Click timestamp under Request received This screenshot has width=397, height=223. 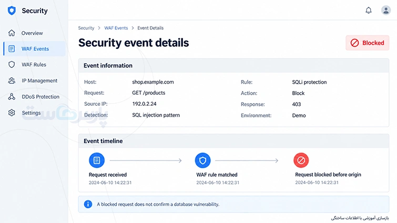(x=110, y=183)
